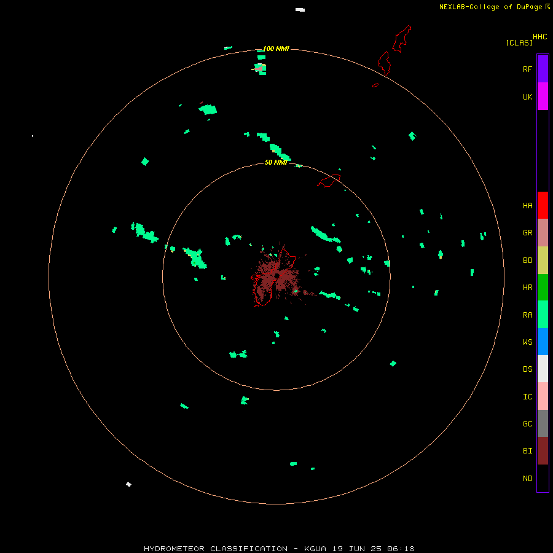Click the UK magenta legend swatch
The image size is (553, 553).
tap(543, 96)
